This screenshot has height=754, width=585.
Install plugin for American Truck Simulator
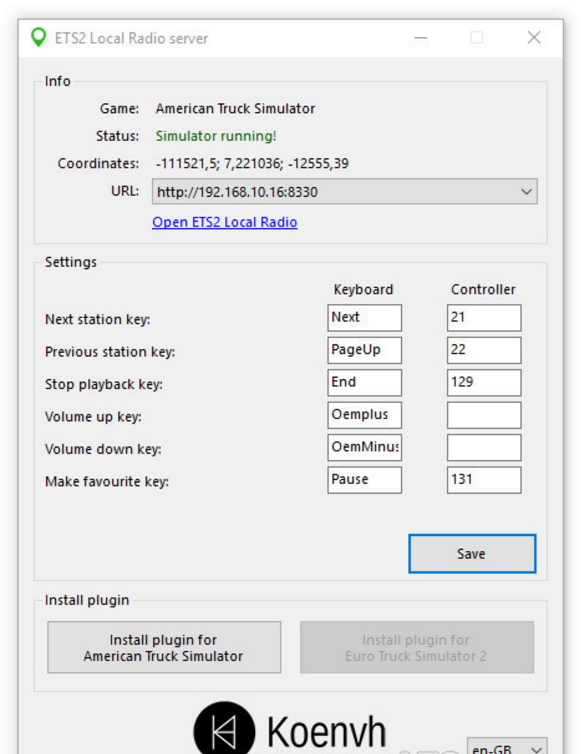164,648
